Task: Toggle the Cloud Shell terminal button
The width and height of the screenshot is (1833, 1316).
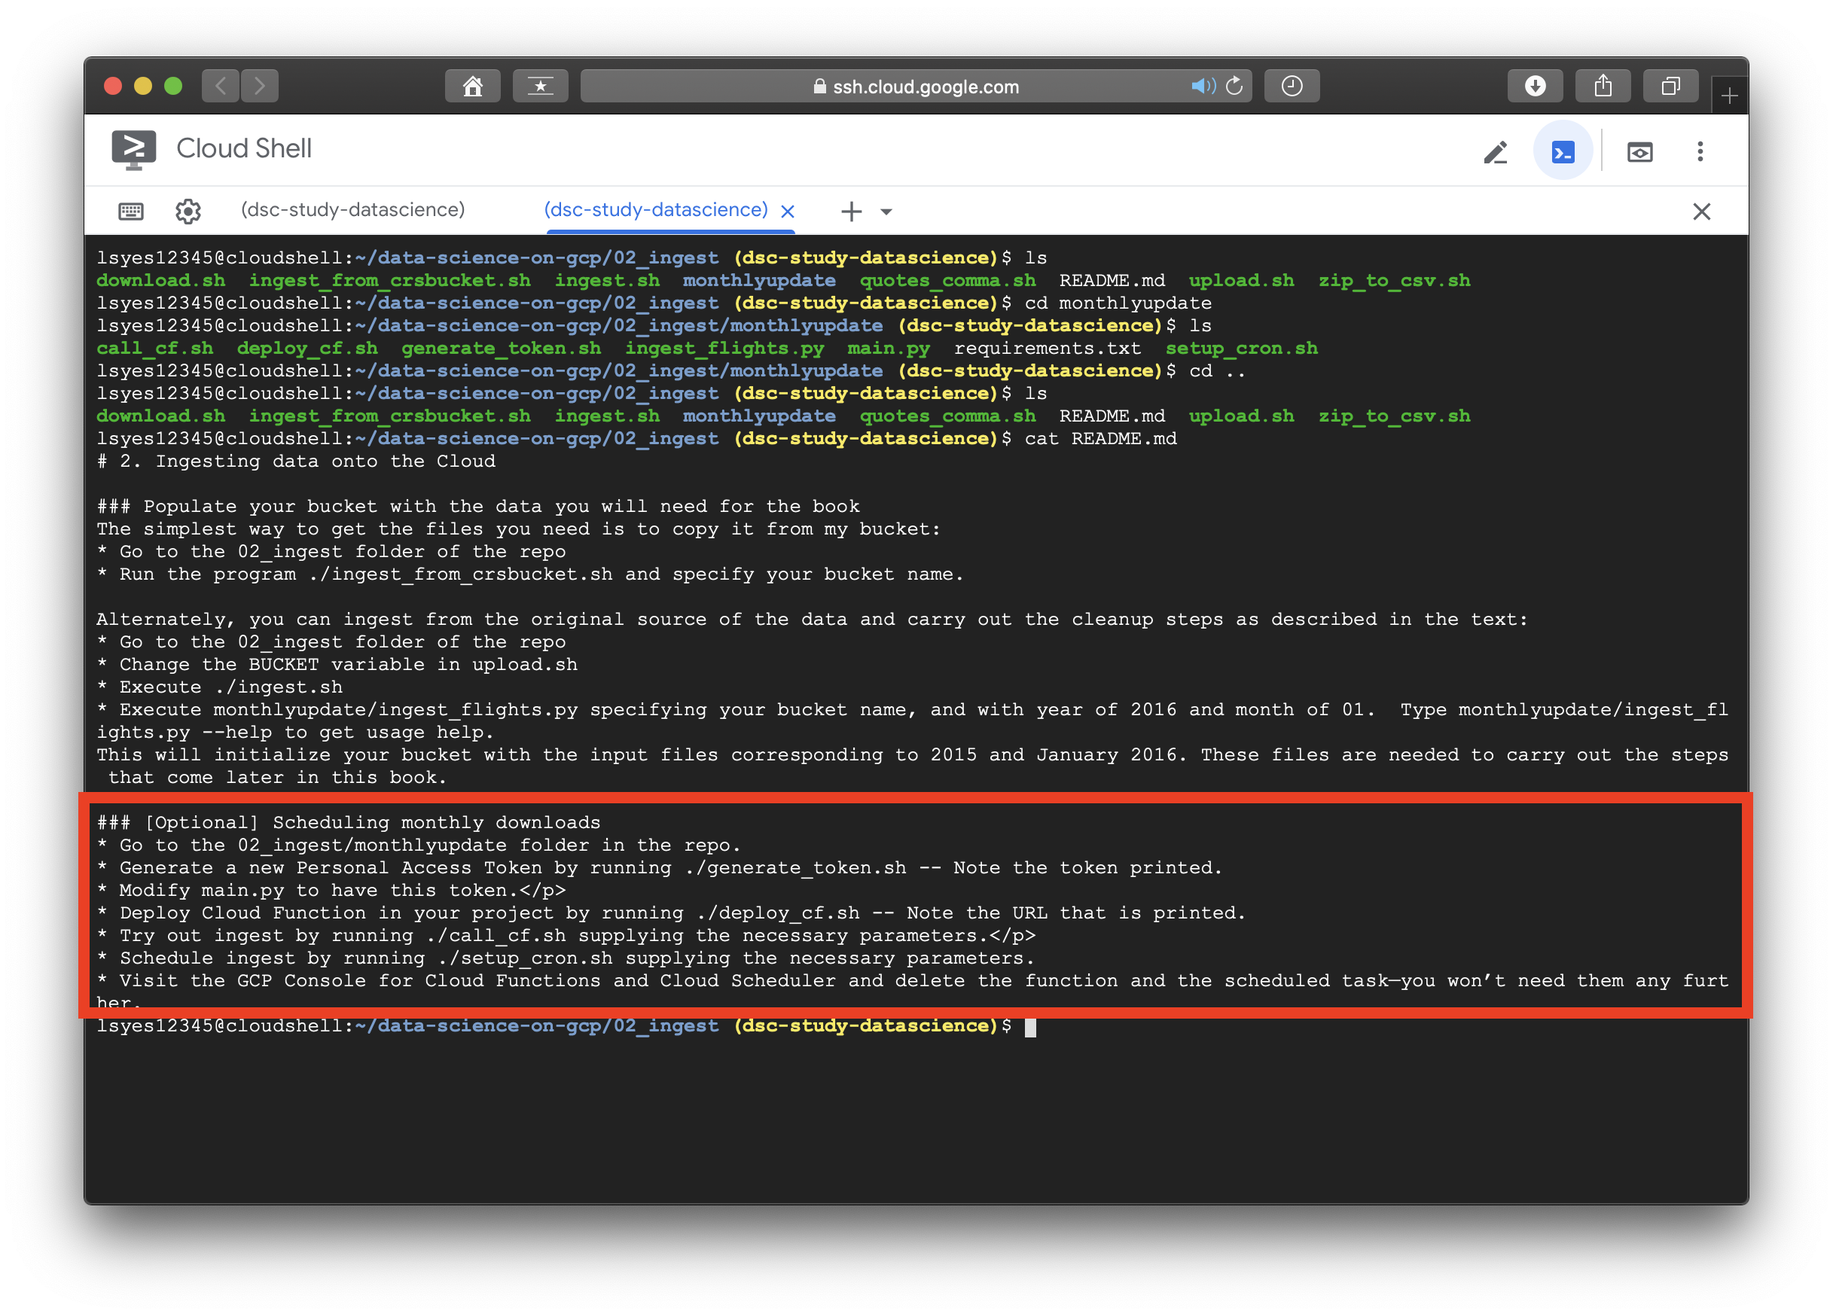Action: 1562,152
